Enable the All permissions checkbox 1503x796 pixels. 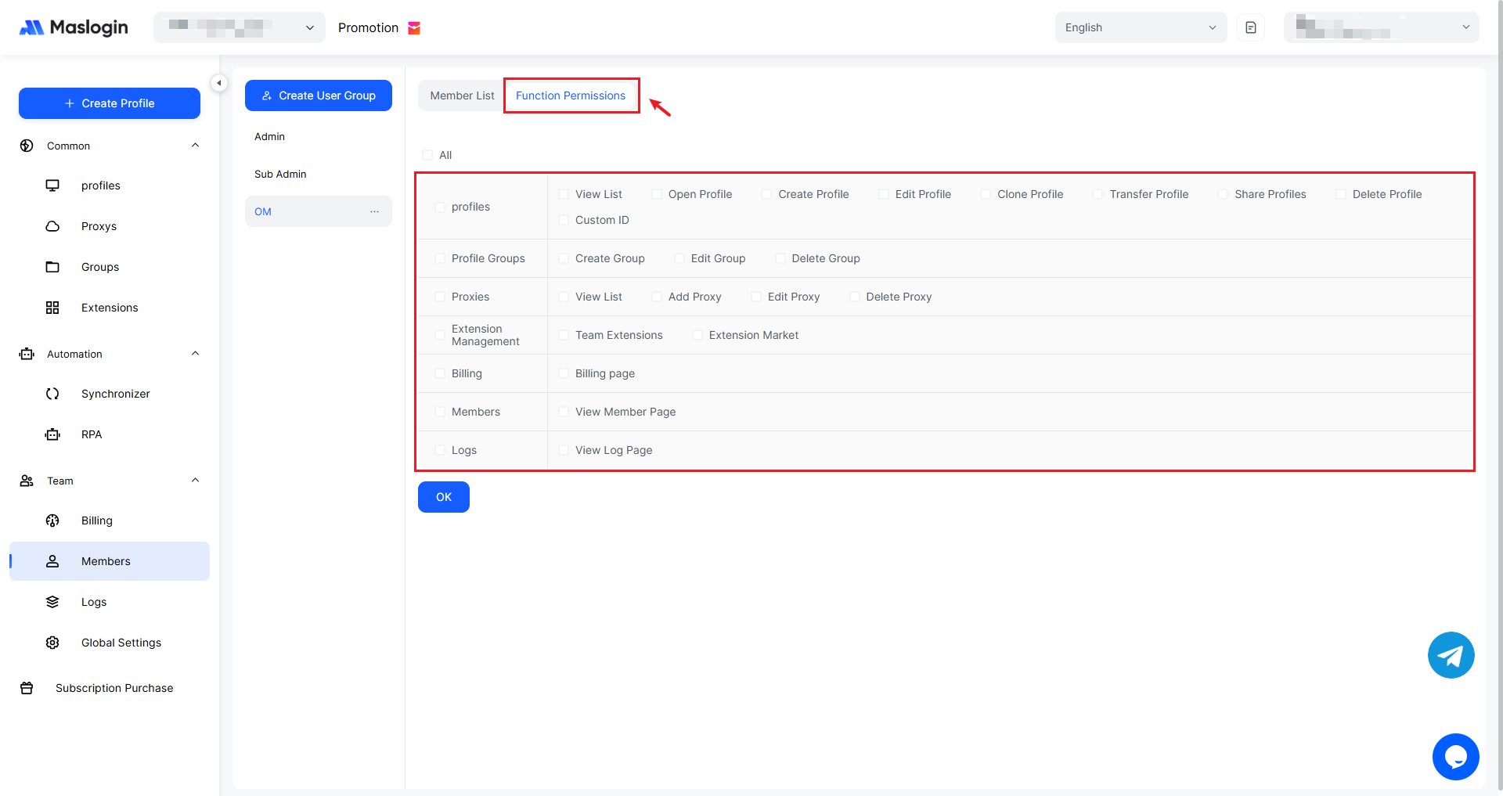427,155
